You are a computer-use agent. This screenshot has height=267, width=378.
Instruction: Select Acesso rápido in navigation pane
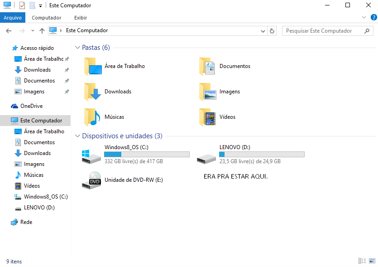pos(36,48)
